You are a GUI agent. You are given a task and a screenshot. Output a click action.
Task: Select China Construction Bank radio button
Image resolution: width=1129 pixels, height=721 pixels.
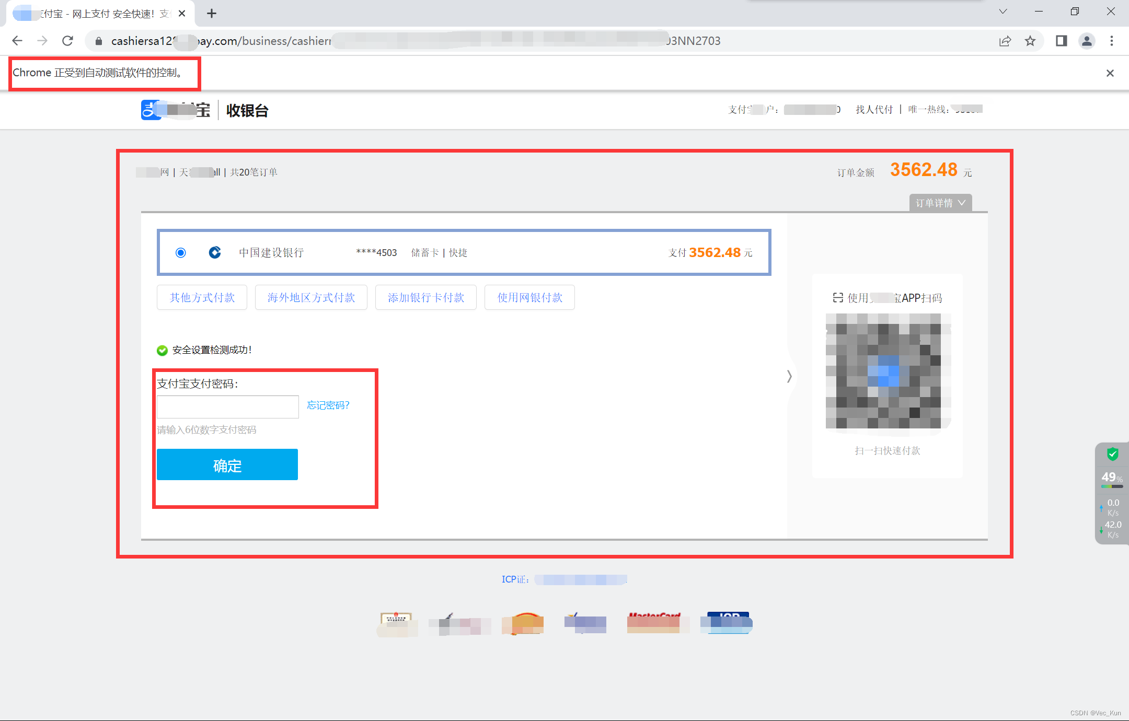tap(181, 252)
